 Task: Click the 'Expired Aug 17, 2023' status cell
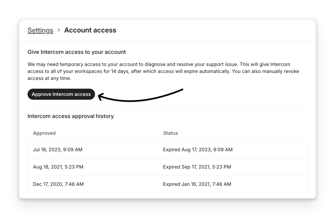point(198,150)
